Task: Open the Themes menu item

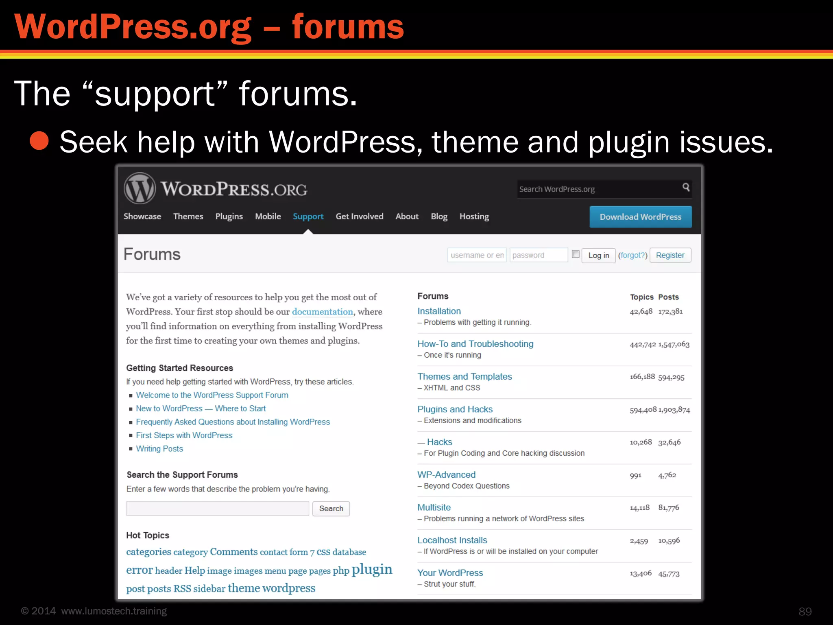Action: pyautogui.click(x=188, y=216)
